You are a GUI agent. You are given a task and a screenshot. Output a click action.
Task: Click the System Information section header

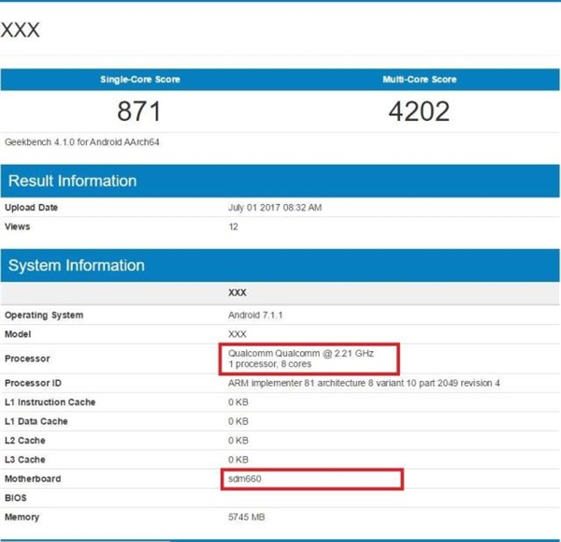77,265
